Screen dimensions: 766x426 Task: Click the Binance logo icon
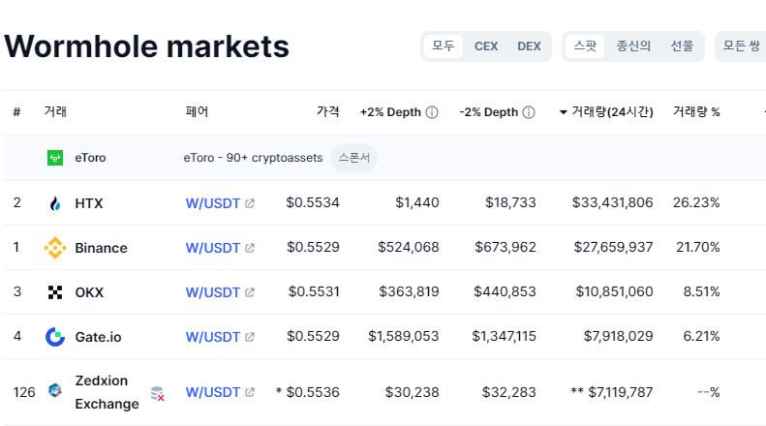[55, 248]
